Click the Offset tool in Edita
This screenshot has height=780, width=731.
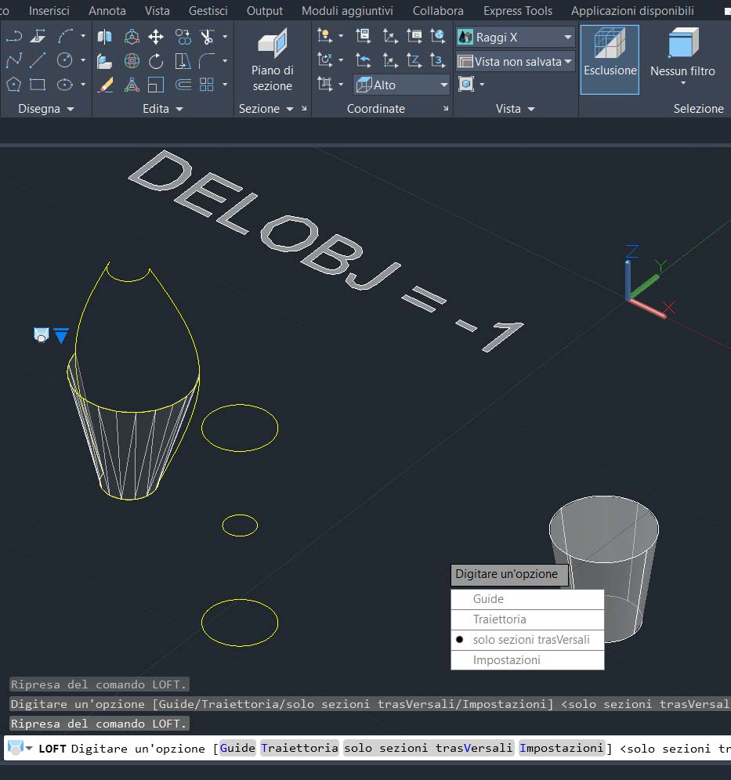pos(183,85)
